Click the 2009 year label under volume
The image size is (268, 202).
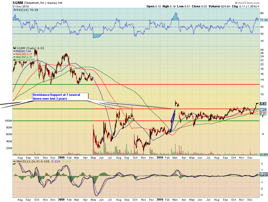pos(61,157)
